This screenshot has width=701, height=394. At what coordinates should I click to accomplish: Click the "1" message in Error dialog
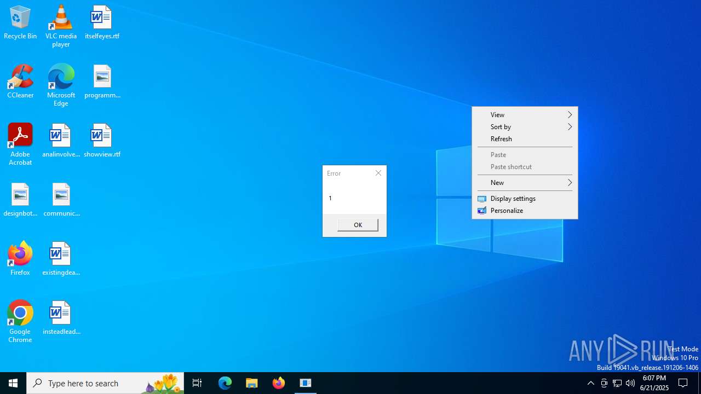point(330,198)
